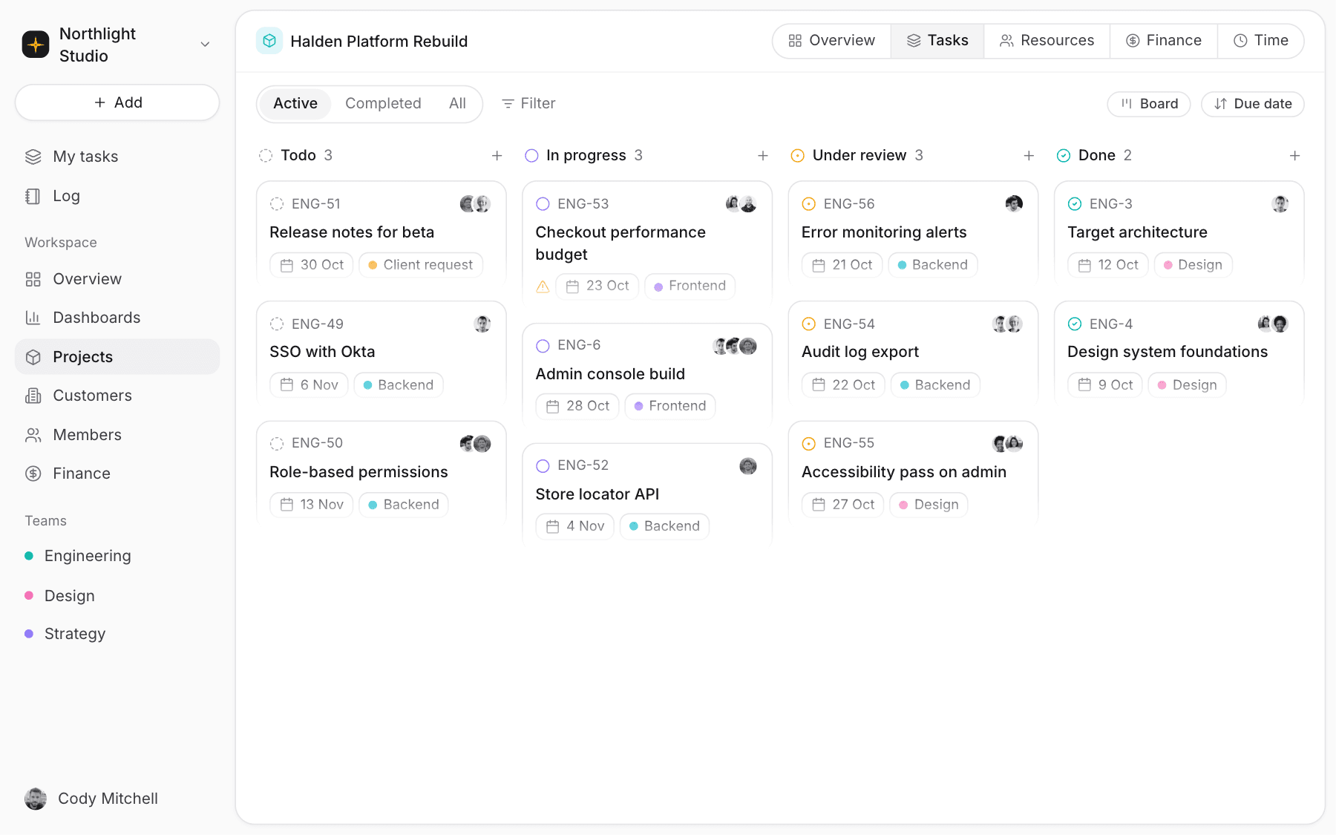Click the status circle on ENG-53
The width and height of the screenshot is (1336, 835).
coord(543,204)
